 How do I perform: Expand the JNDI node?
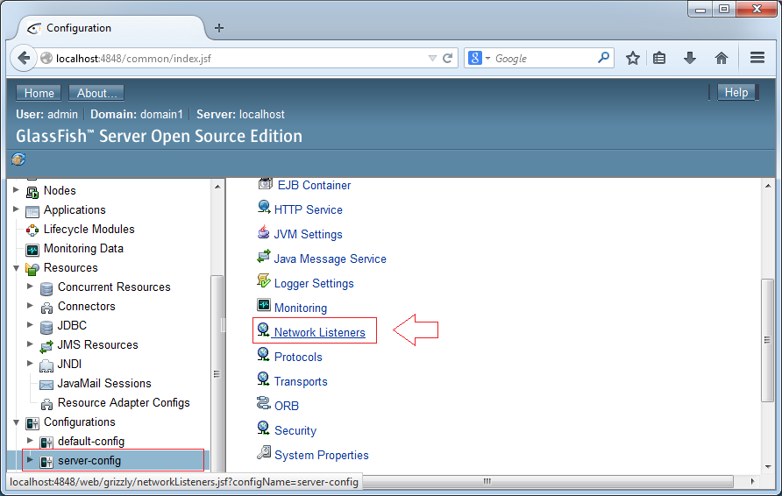pyautogui.click(x=30, y=364)
